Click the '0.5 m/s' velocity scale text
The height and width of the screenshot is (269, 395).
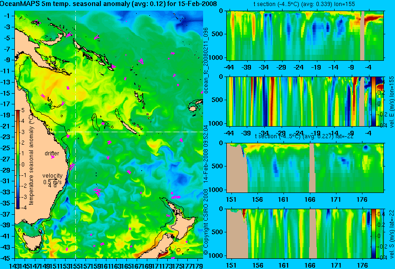click(x=53, y=182)
